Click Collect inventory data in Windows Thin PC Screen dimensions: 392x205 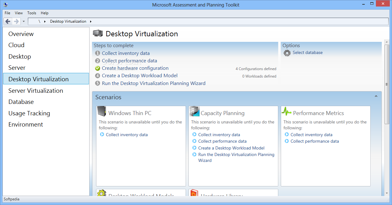(127, 135)
